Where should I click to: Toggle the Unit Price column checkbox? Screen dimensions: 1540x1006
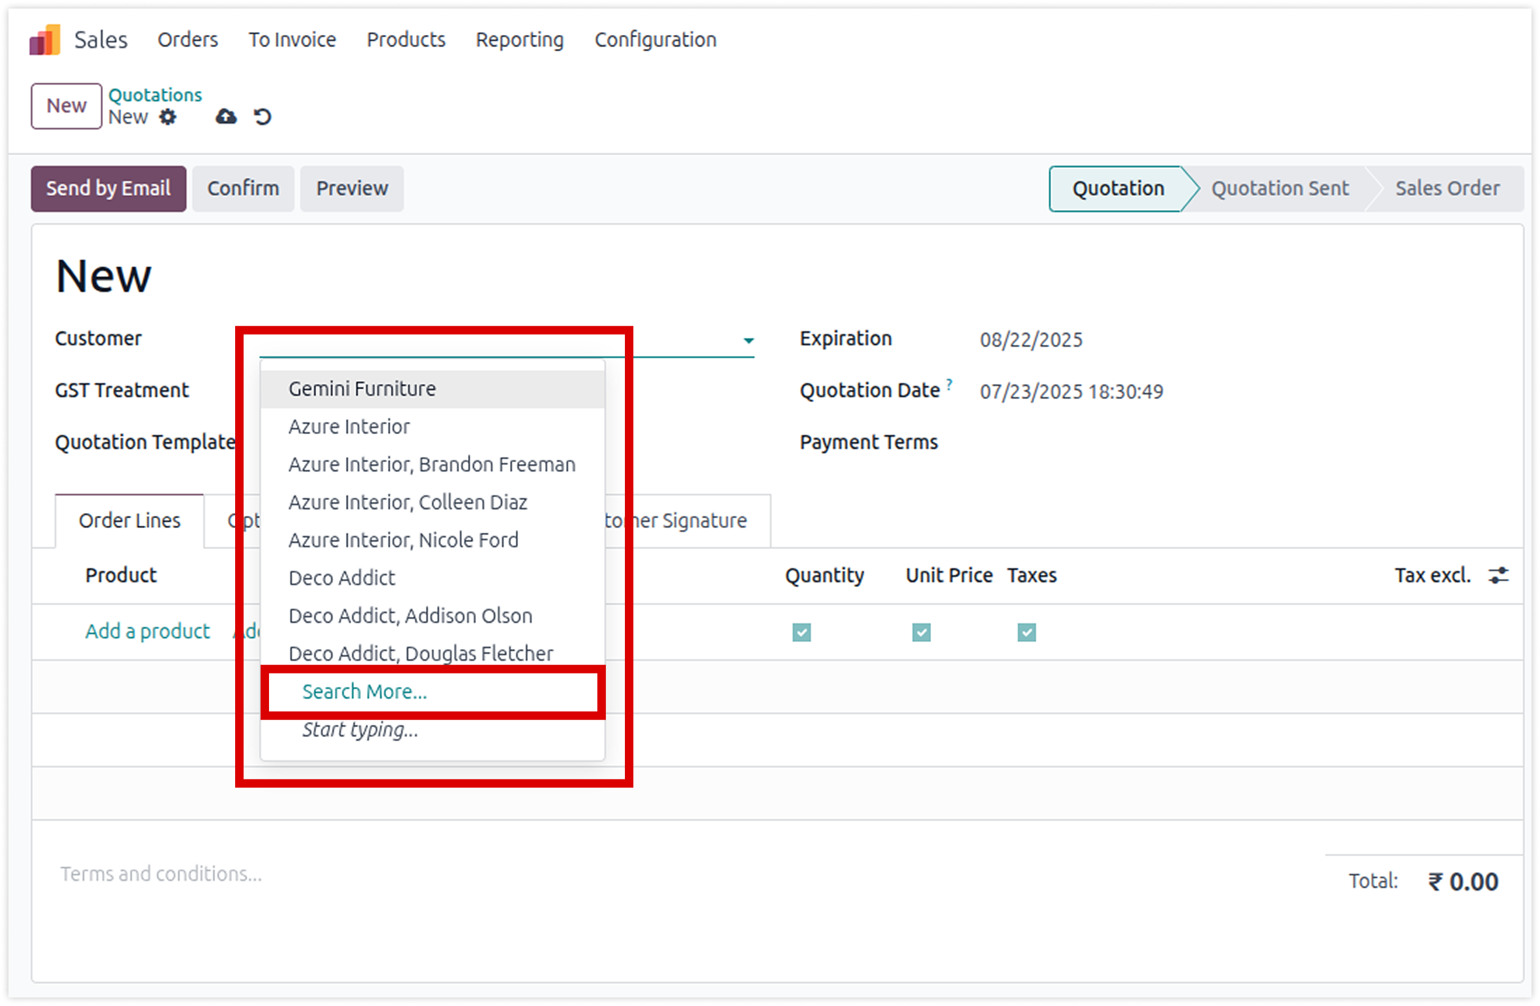pyautogui.click(x=921, y=632)
